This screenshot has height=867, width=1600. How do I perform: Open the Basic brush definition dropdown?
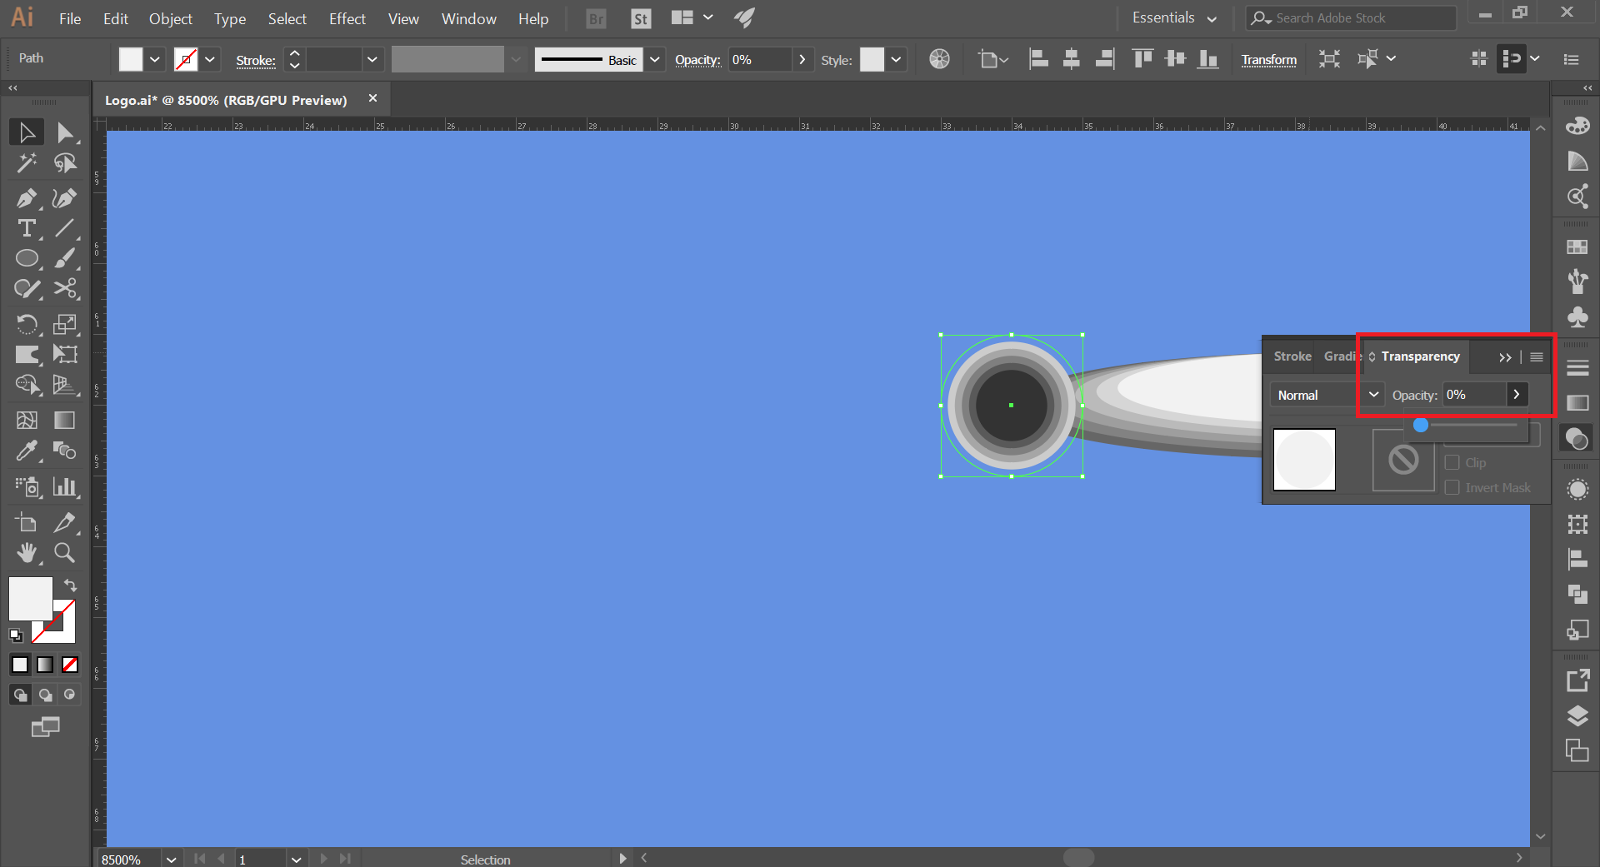click(x=655, y=59)
